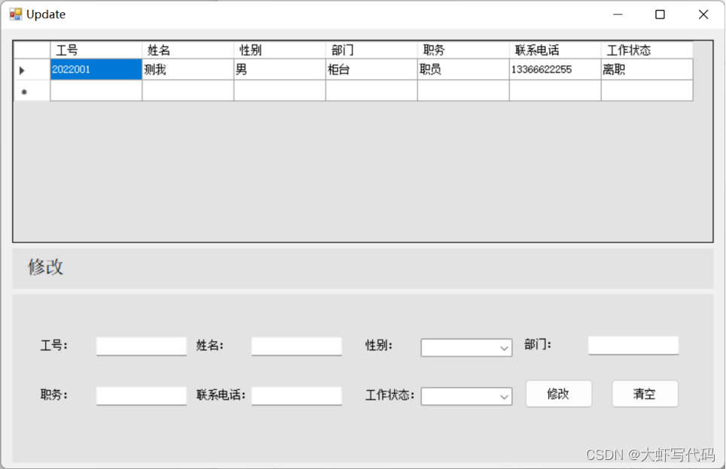This screenshot has height=469, width=726.
Task: Select the cell 柜台
Action: tap(371, 69)
